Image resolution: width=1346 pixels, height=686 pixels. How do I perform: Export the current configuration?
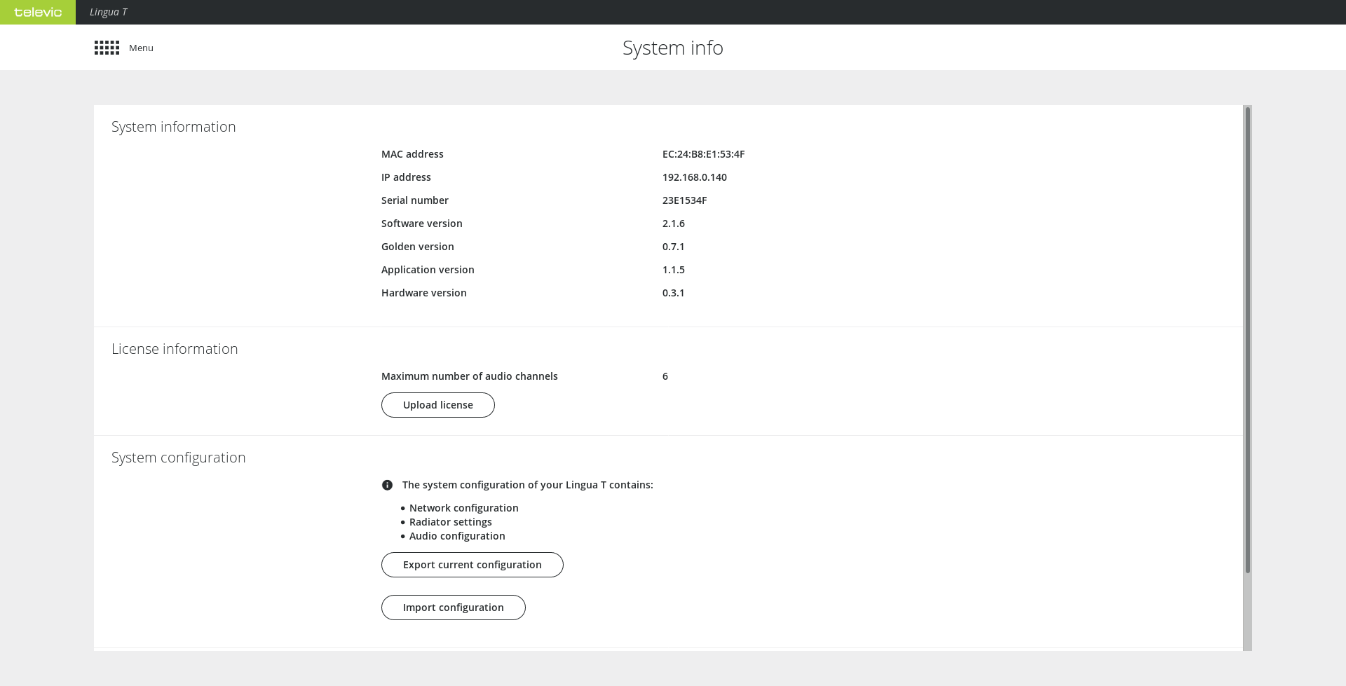point(472,565)
